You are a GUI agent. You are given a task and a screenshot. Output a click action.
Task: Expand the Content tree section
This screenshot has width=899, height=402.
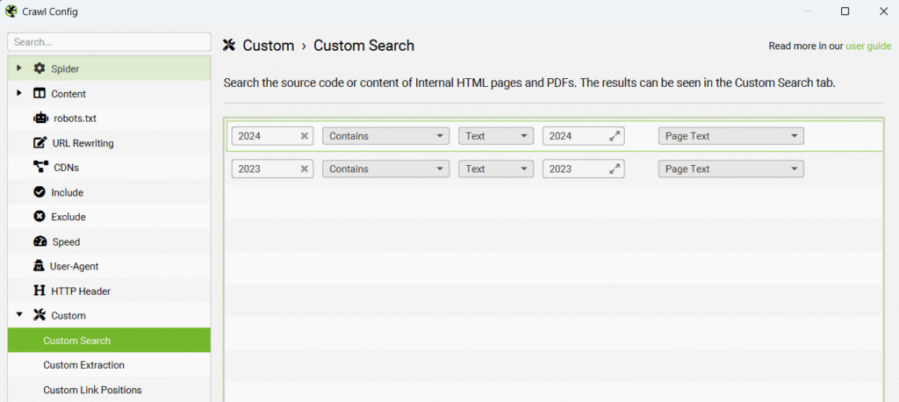(19, 93)
